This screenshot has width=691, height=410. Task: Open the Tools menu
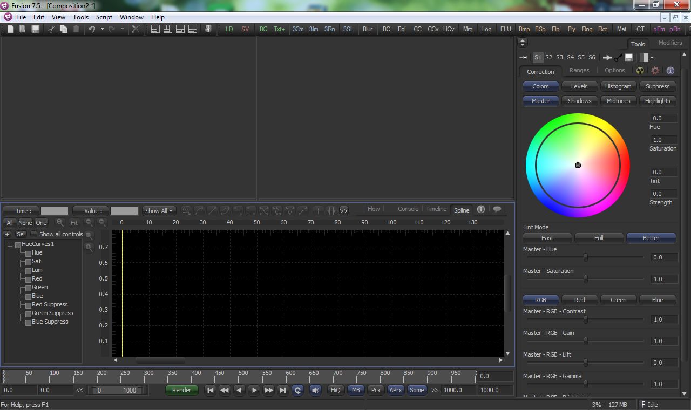click(80, 17)
